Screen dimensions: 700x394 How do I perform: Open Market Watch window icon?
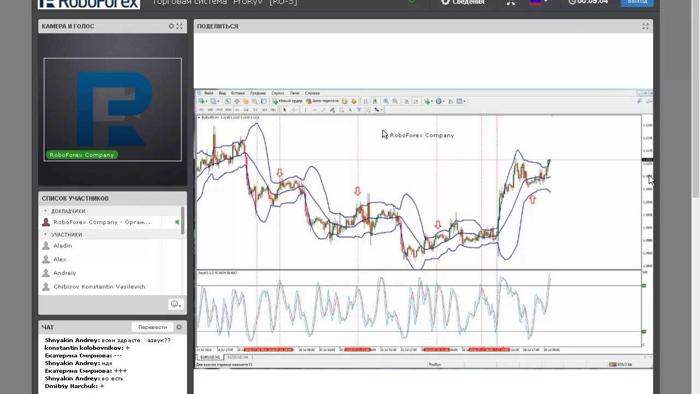click(227, 101)
